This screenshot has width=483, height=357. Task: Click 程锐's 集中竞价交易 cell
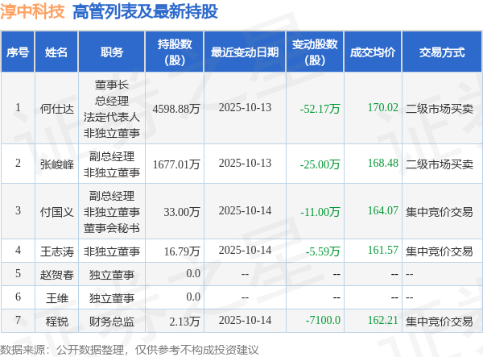[440, 322]
